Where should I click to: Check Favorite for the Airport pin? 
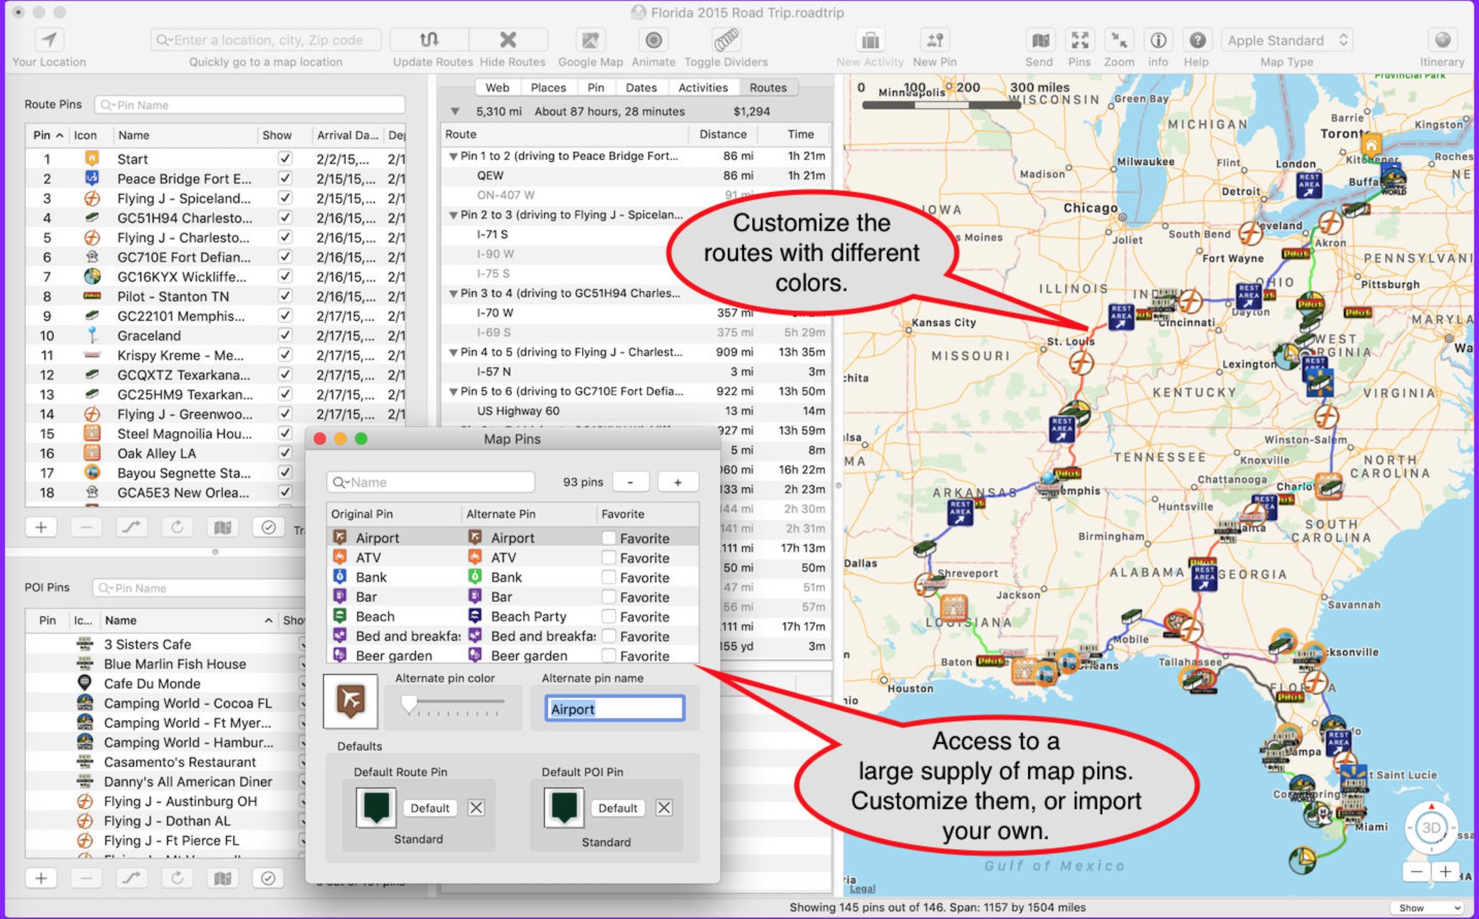(x=608, y=538)
